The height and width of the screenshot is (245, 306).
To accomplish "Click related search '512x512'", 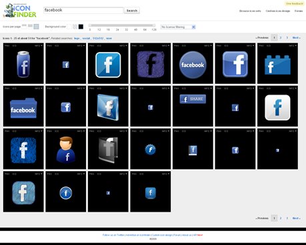I will [98, 39].
